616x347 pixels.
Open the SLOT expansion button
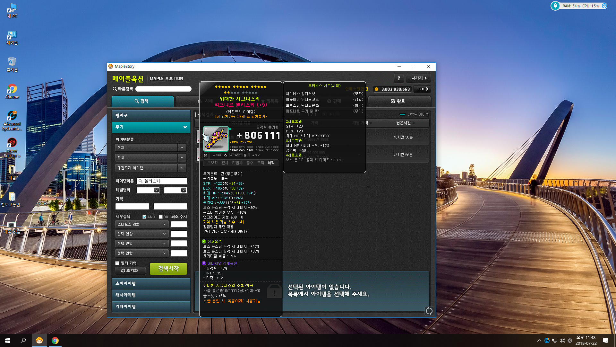point(422,89)
